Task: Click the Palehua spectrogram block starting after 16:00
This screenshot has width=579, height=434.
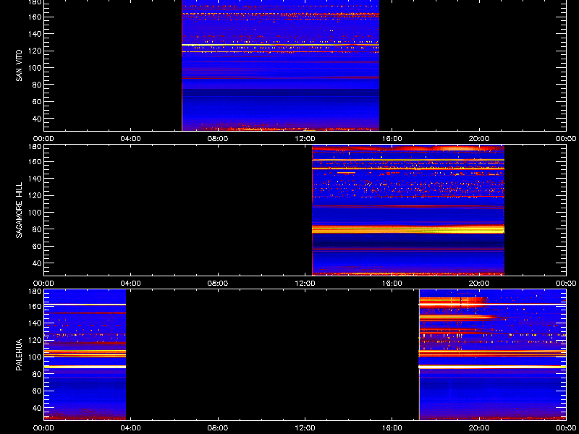Action: point(493,354)
